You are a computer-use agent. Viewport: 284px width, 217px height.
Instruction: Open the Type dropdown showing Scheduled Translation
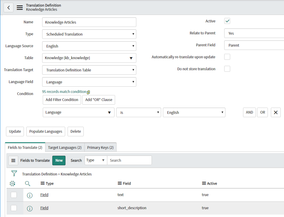(89, 34)
